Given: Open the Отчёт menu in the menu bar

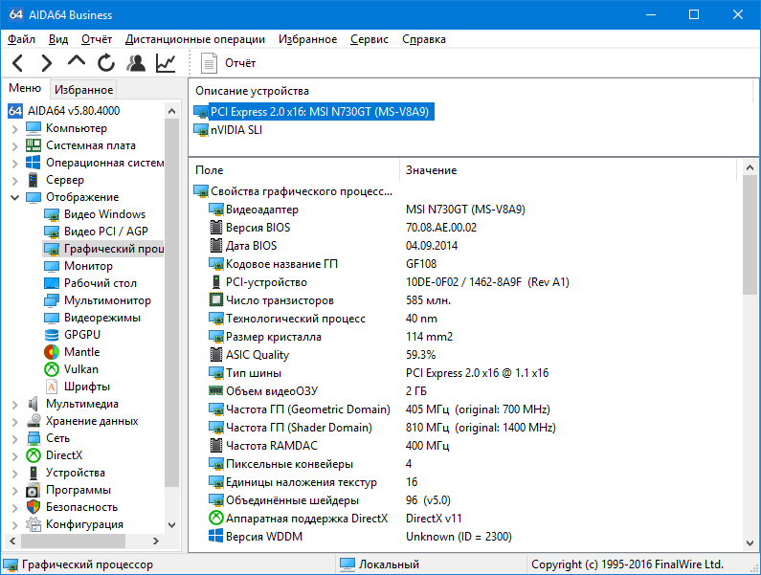Looking at the screenshot, I should pos(97,39).
